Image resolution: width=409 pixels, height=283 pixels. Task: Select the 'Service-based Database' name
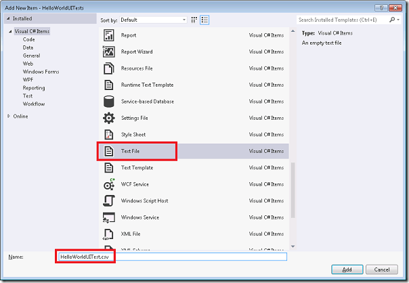tap(148, 102)
